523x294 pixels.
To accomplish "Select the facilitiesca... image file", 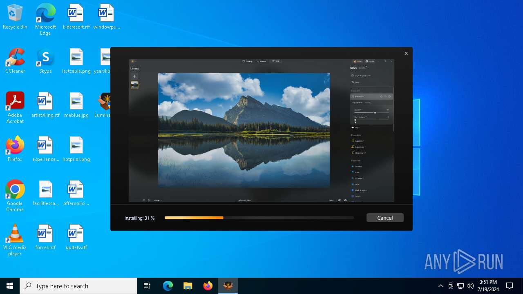I will (45, 193).
